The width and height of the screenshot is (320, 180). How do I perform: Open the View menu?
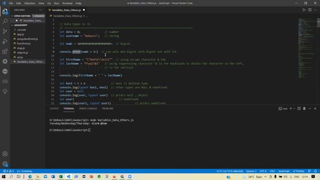pos(41,3)
